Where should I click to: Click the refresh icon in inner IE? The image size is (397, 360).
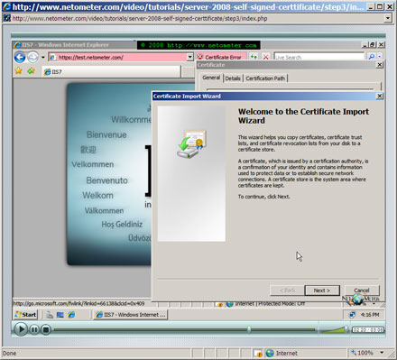[x=254, y=57]
